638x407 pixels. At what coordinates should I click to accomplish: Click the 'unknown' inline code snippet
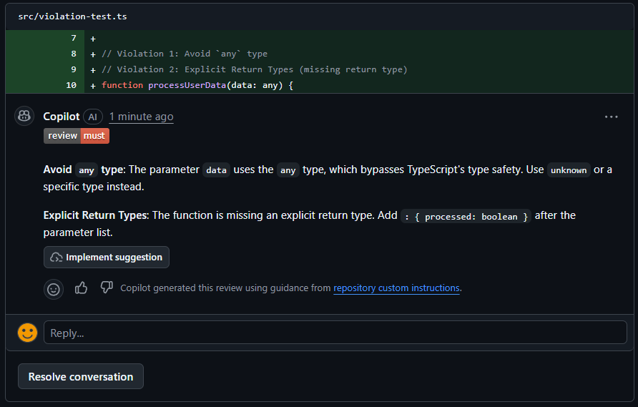(x=569, y=170)
